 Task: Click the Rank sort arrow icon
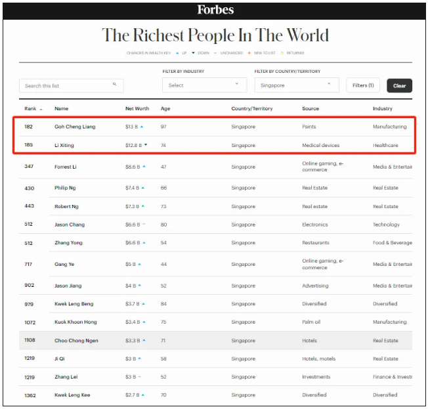(41, 110)
